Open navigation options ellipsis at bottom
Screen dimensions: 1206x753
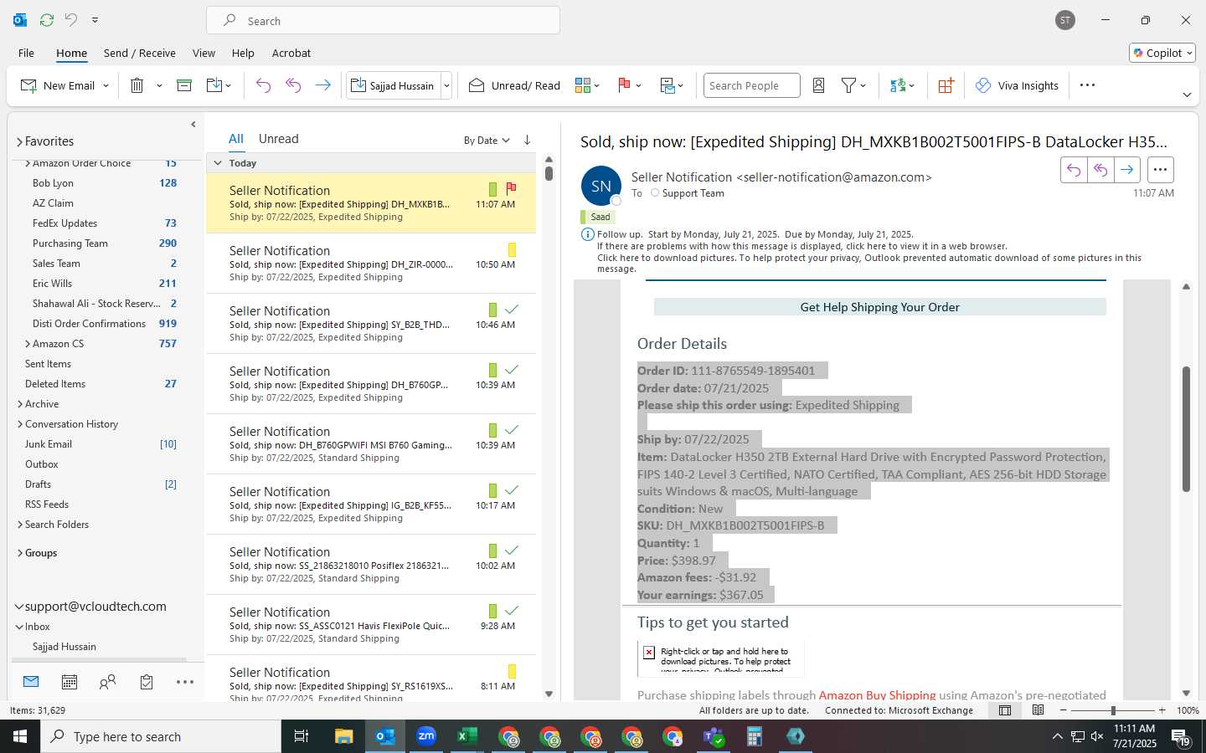185,682
